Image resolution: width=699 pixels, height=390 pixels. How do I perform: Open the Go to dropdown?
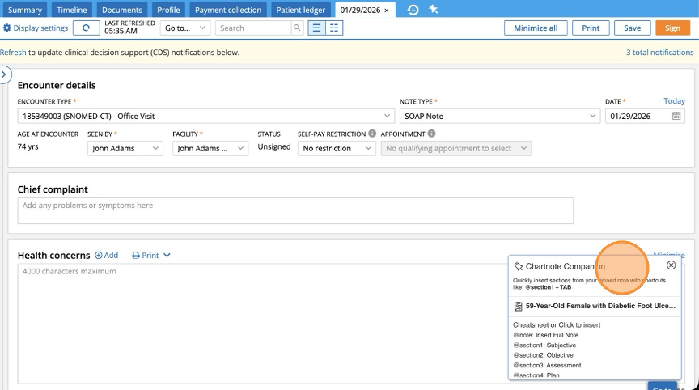pyautogui.click(x=185, y=28)
